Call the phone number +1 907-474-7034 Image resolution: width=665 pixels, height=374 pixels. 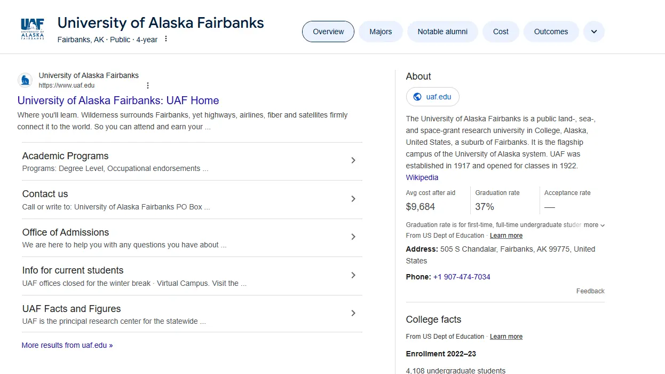click(x=461, y=277)
